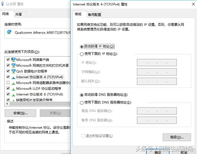
Task: Uncheck the Internet 协议版本 6 (TCP/IPv6) checkbox
Action: pyautogui.click(x=8, y=94)
